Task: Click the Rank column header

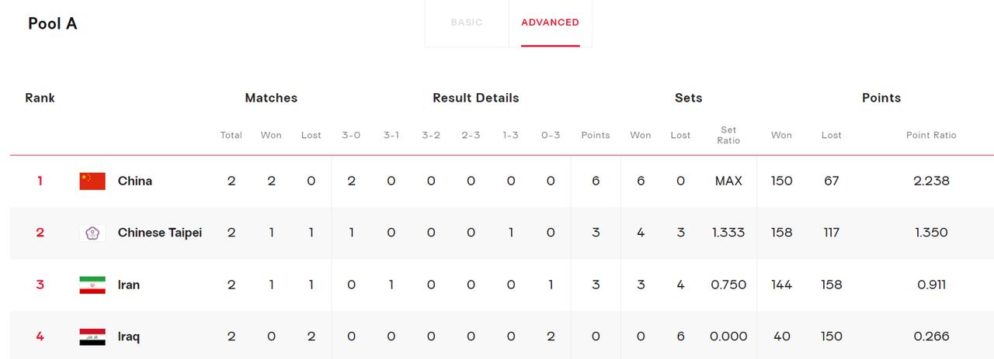Action: tap(40, 98)
